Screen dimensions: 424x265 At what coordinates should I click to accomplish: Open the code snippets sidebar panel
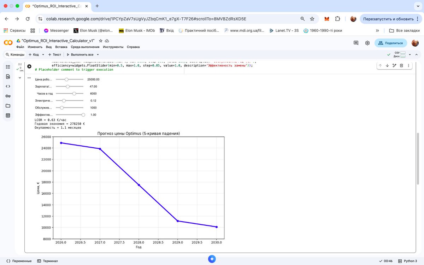pyautogui.click(x=8, y=86)
